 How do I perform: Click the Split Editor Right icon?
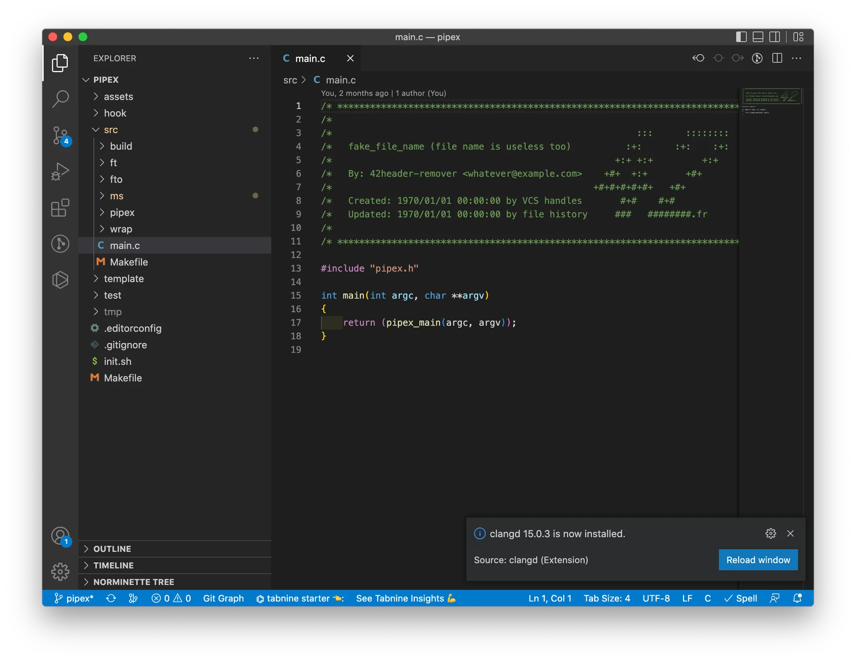click(x=777, y=58)
